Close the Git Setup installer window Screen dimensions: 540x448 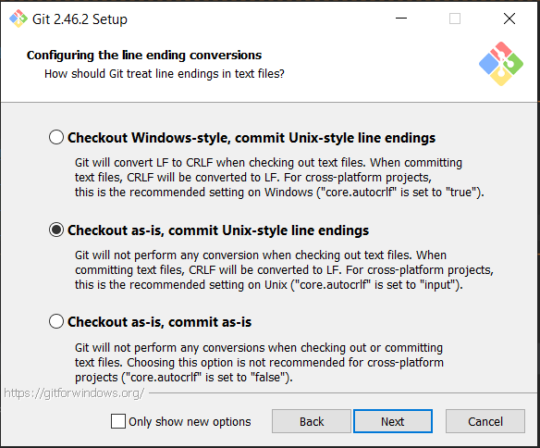click(509, 19)
